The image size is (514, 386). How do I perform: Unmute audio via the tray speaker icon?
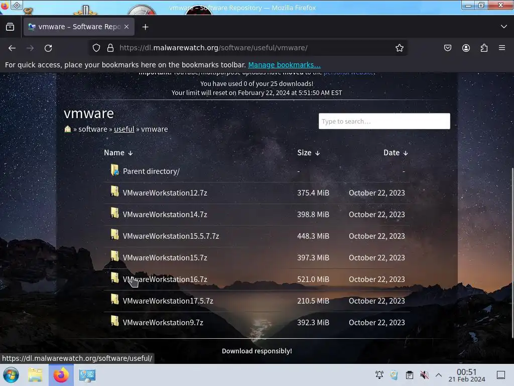424,375
